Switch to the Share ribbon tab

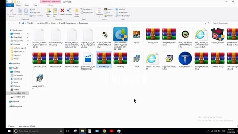27,5
